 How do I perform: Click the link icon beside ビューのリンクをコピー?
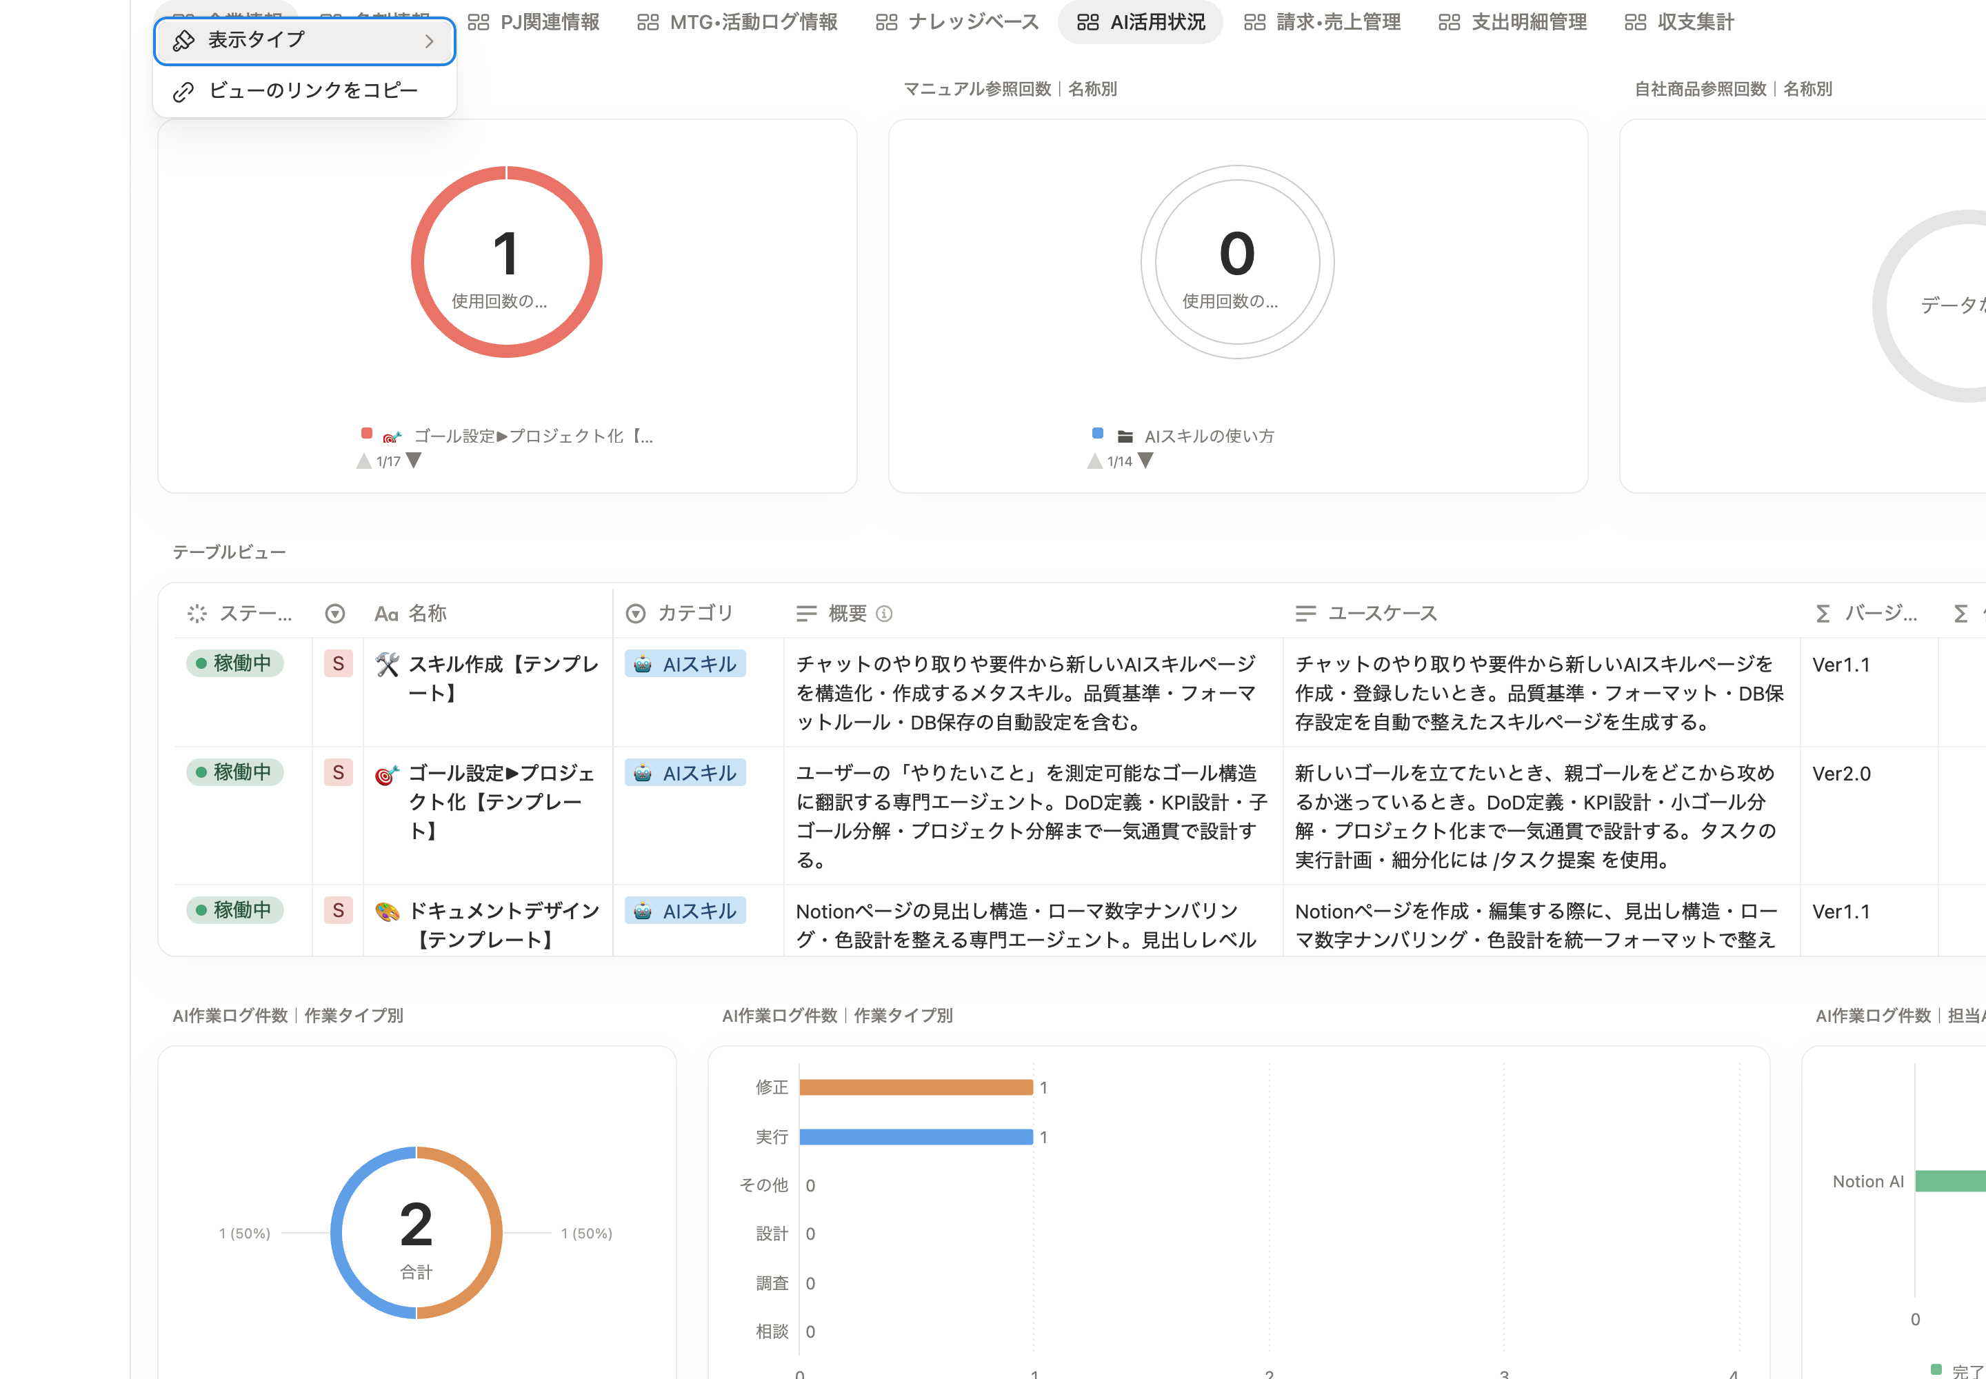pos(183,92)
